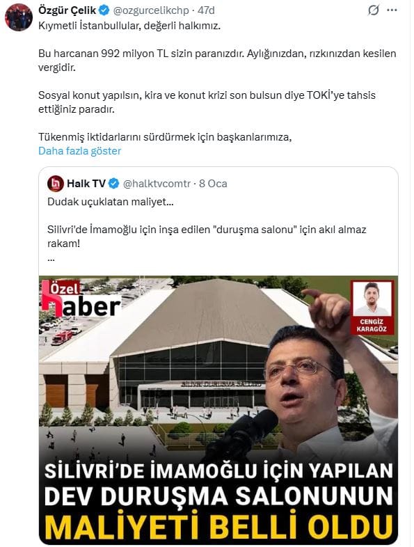Open the Özgür Çelik display name
Screen dimensions: 414x547
click(67, 10)
